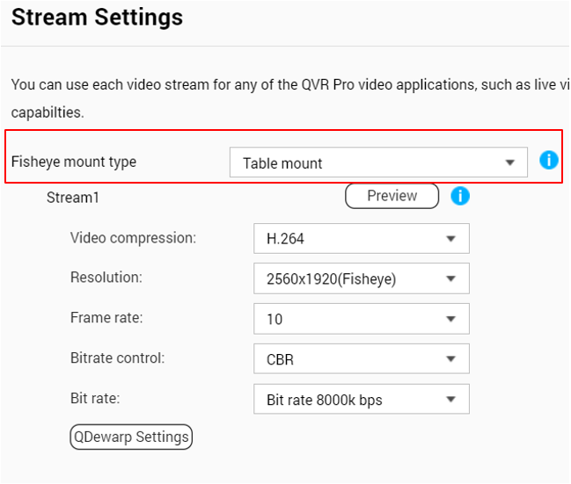Image resolution: width=571 pixels, height=484 pixels.
Task: Click the arrow on Table mount dropdown
Action: coord(509,163)
